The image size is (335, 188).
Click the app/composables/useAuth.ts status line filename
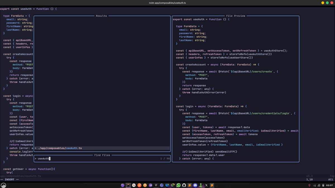point(20,176)
